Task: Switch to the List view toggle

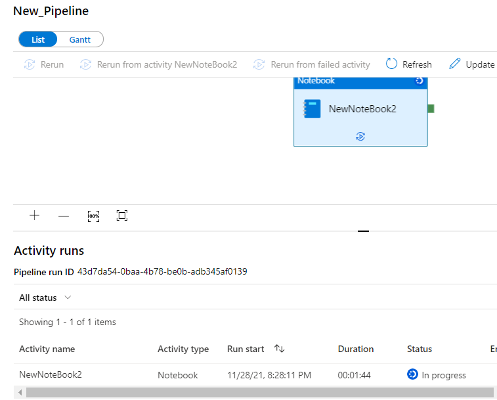Action: click(38, 39)
